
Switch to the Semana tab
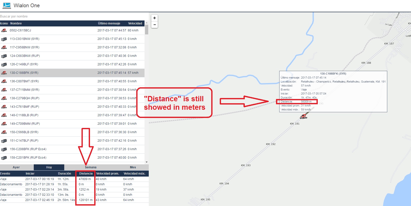(x=90, y=167)
